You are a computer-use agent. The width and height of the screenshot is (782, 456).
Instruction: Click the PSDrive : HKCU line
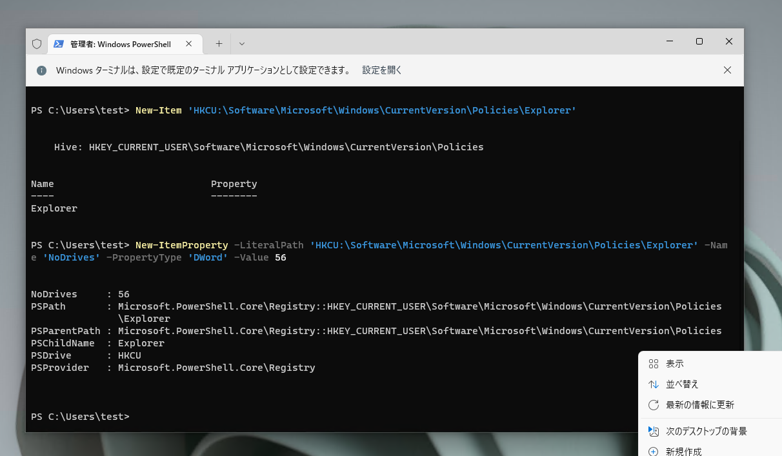coord(86,355)
